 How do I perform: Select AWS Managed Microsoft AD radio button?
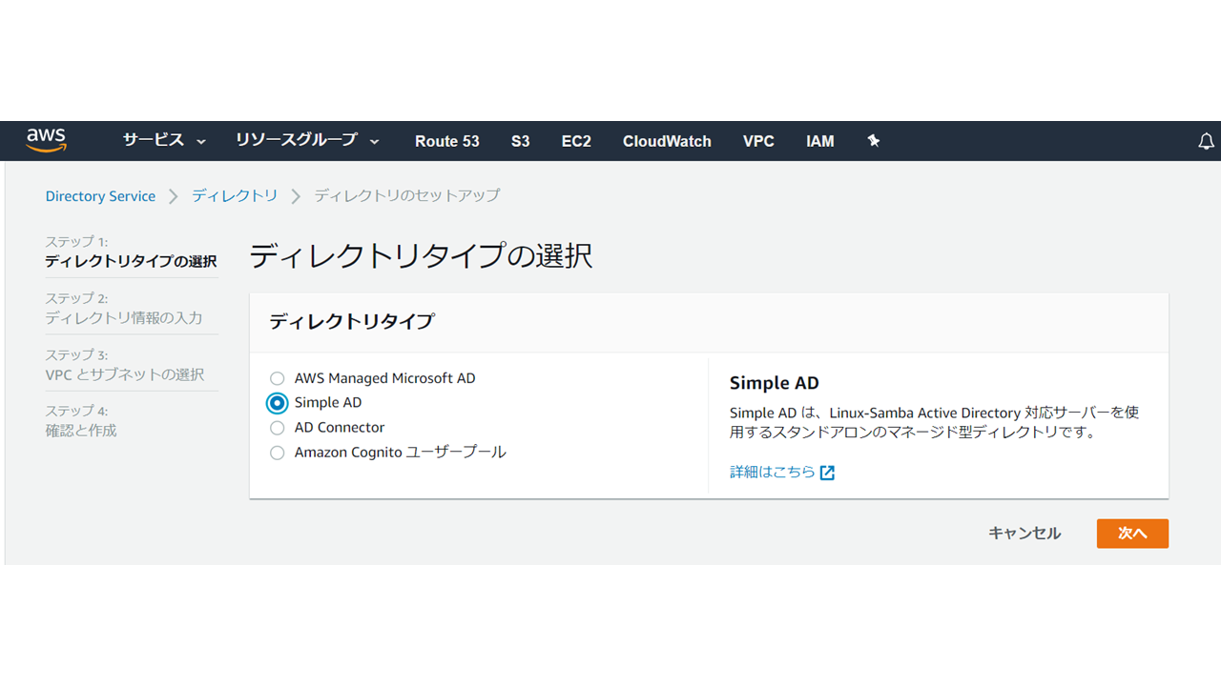coord(277,378)
